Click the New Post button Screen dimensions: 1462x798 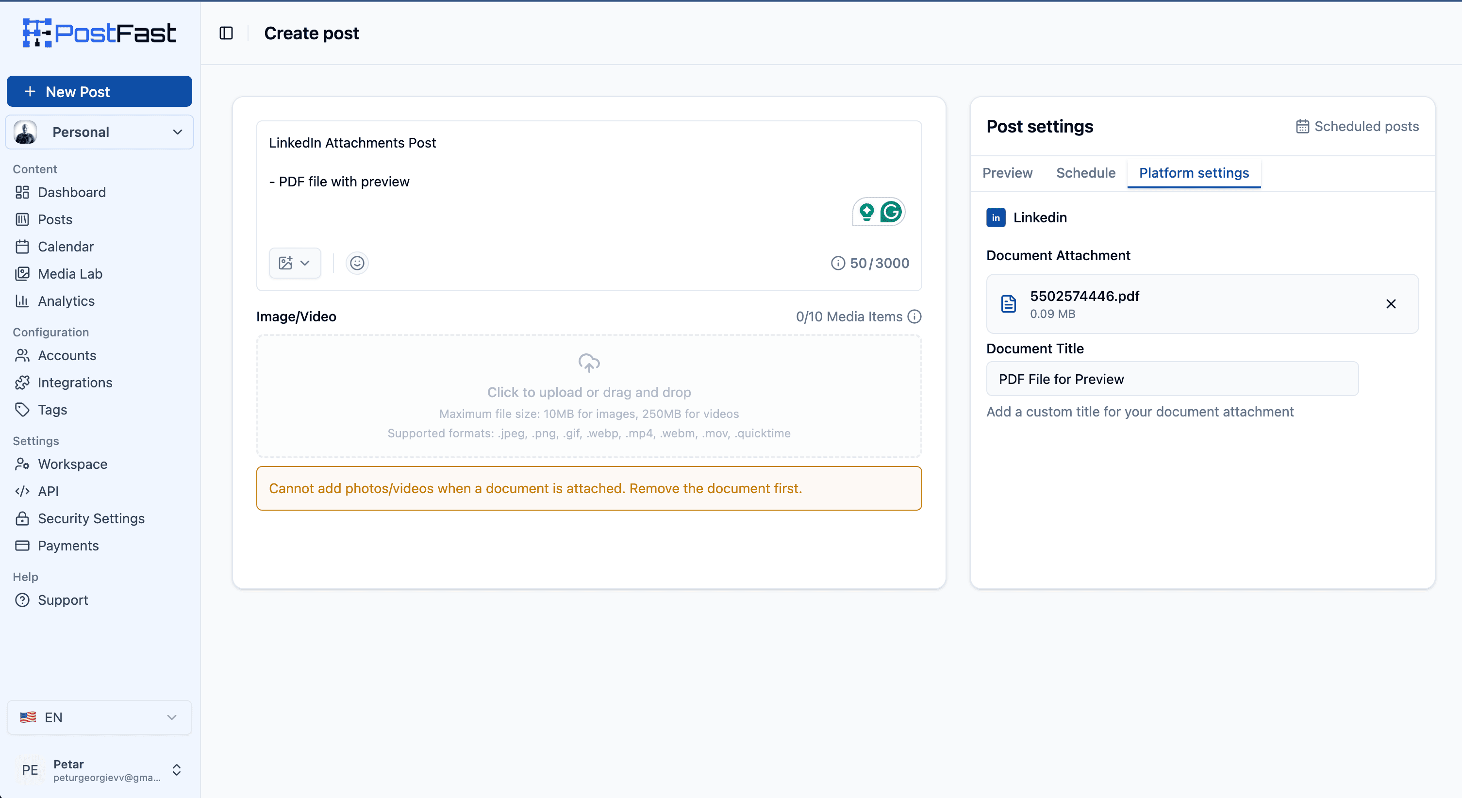[x=99, y=91]
